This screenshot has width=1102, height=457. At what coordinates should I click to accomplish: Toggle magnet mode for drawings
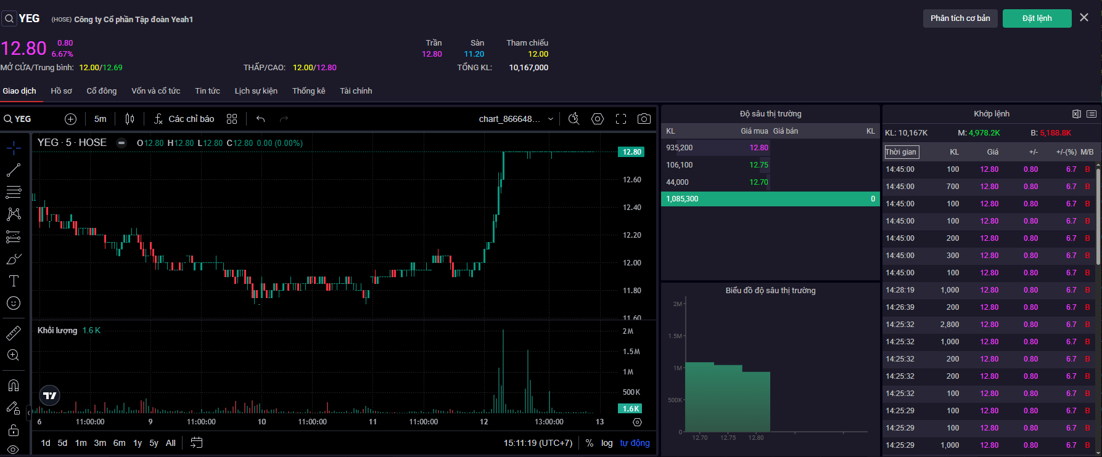pos(14,386)
